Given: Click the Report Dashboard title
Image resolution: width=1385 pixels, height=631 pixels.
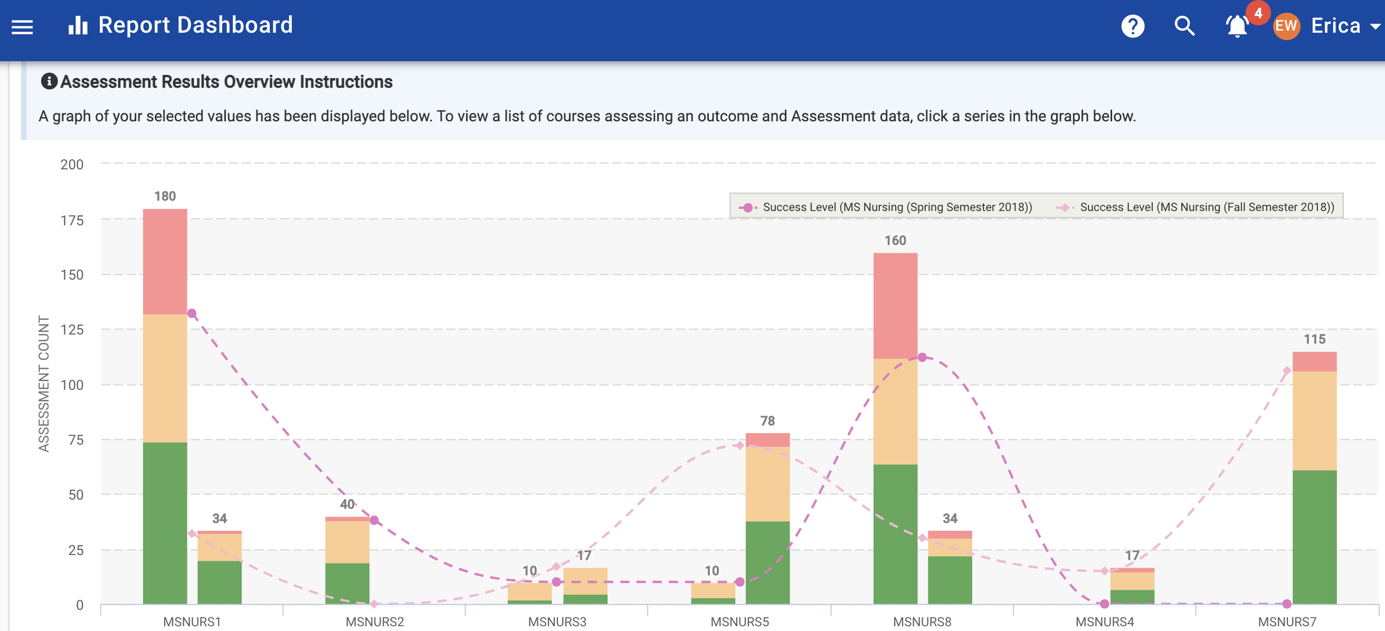Looking at the screenshot, I should click(195, 25).
